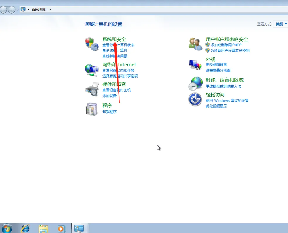Viewport: 288px width, 233px height.
Task: Open 用户帐户和家庭安全 category link
Action: (227, 39)
